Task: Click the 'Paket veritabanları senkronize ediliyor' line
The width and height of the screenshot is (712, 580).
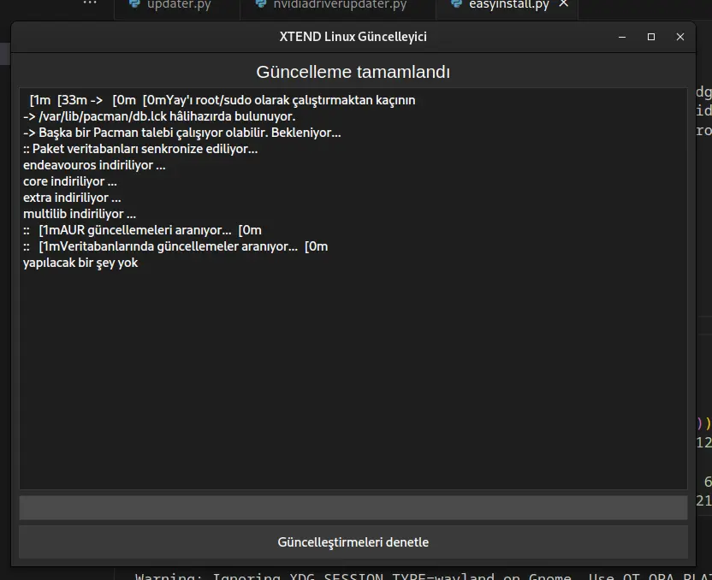Action: coord(140,149)
